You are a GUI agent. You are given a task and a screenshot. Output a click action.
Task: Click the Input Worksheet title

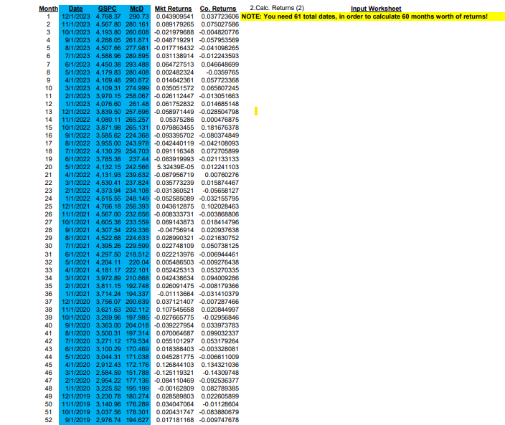[376, 9]
